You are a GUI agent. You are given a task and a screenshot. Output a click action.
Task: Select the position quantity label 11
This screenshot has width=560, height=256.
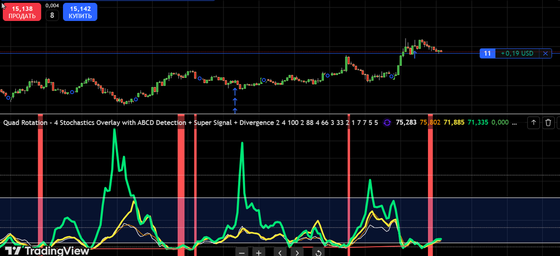click(x=487, y=54)
